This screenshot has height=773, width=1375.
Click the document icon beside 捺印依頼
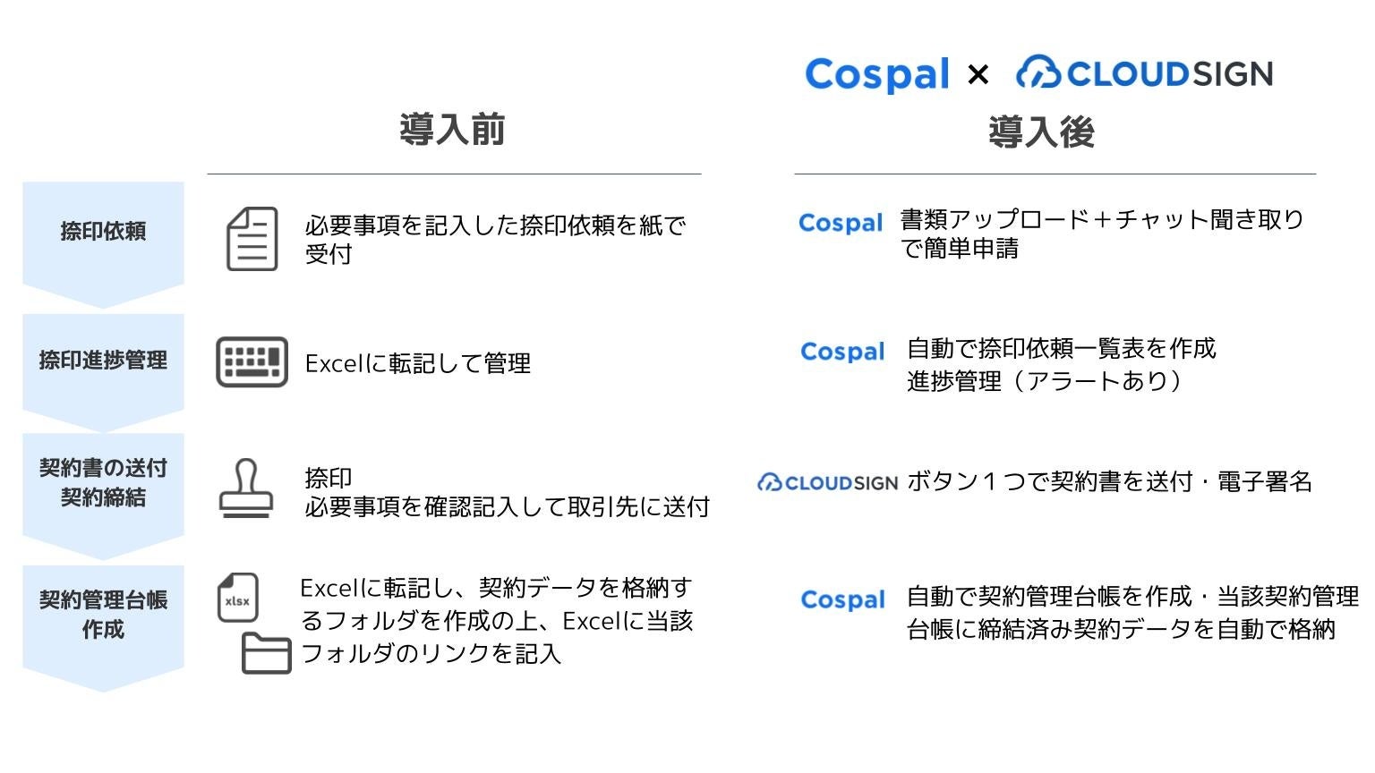(252, 239)
